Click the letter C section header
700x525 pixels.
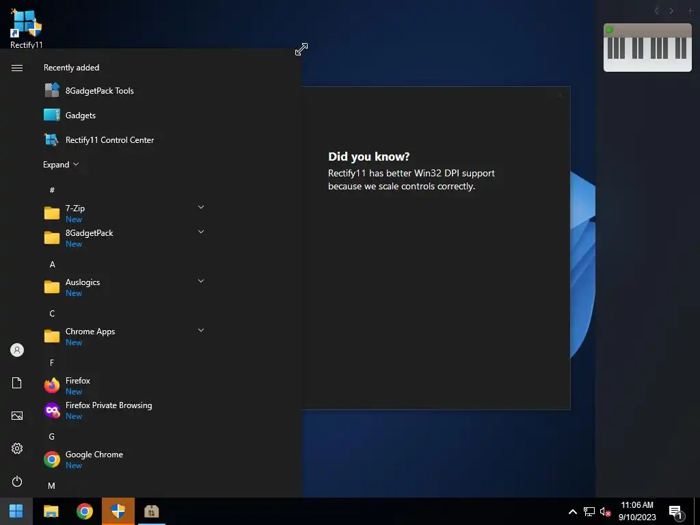point(52,313)
